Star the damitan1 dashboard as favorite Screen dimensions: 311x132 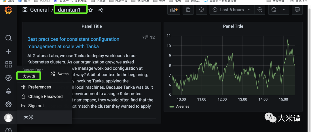pos(90,10)
